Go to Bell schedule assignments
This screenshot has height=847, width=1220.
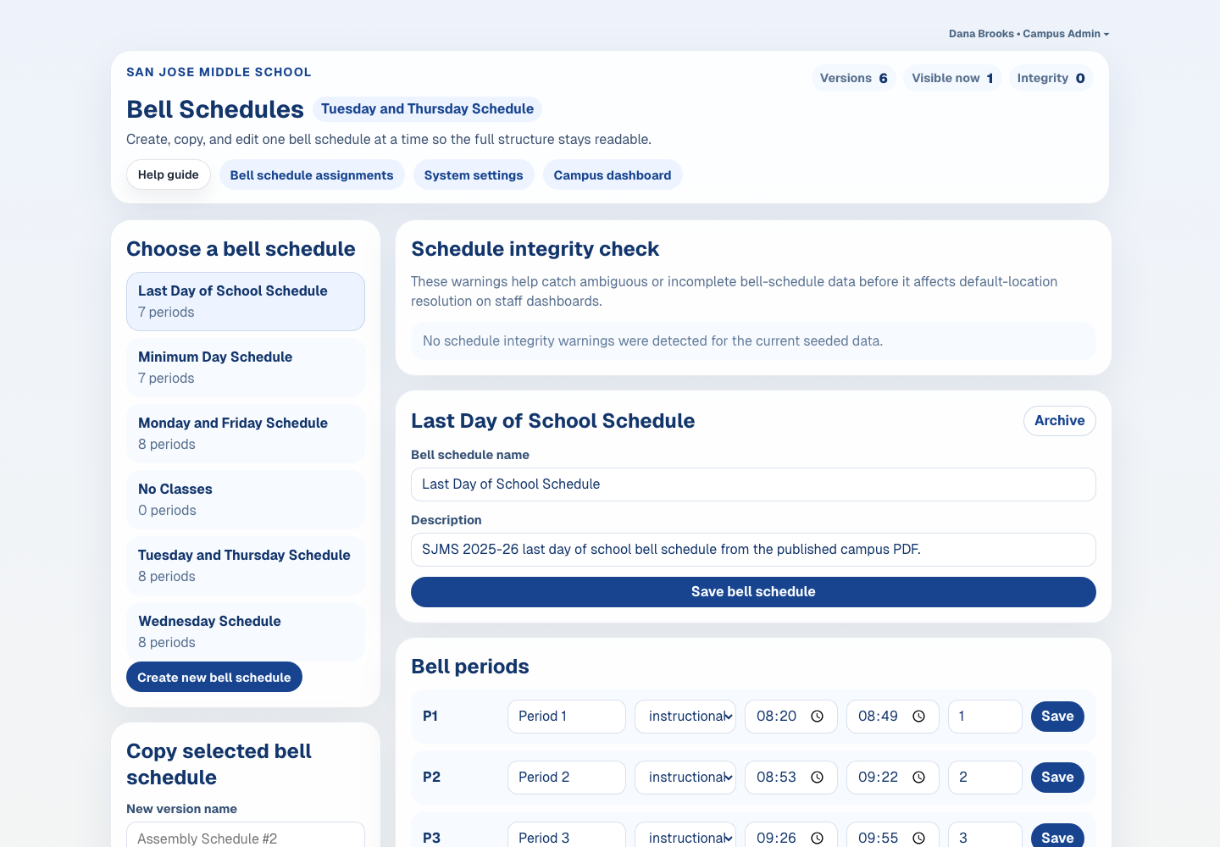[x=312, y=175]
